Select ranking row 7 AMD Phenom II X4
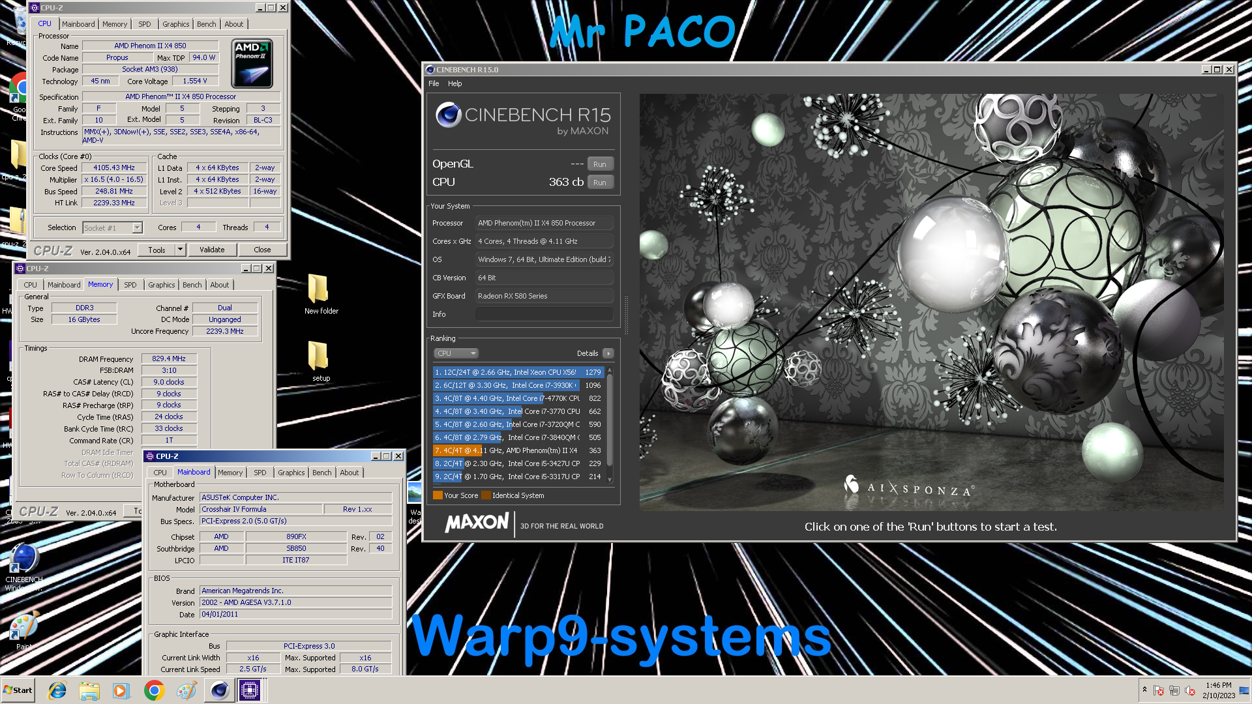 pos(518,450)
